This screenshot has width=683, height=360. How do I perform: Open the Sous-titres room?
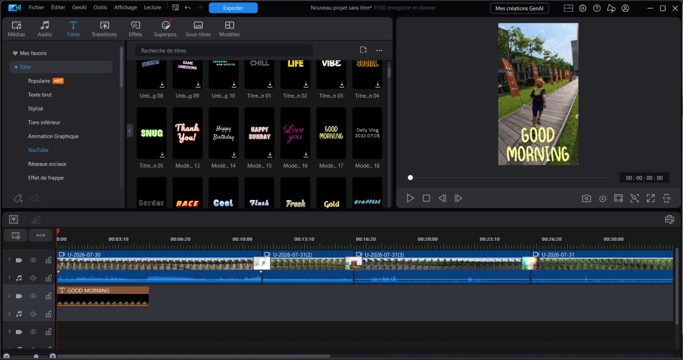point(198,29)
